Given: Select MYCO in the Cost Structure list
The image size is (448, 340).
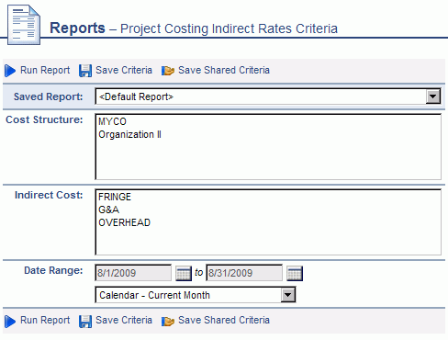Looking at the screenshot, I should (x=112, y=121).
